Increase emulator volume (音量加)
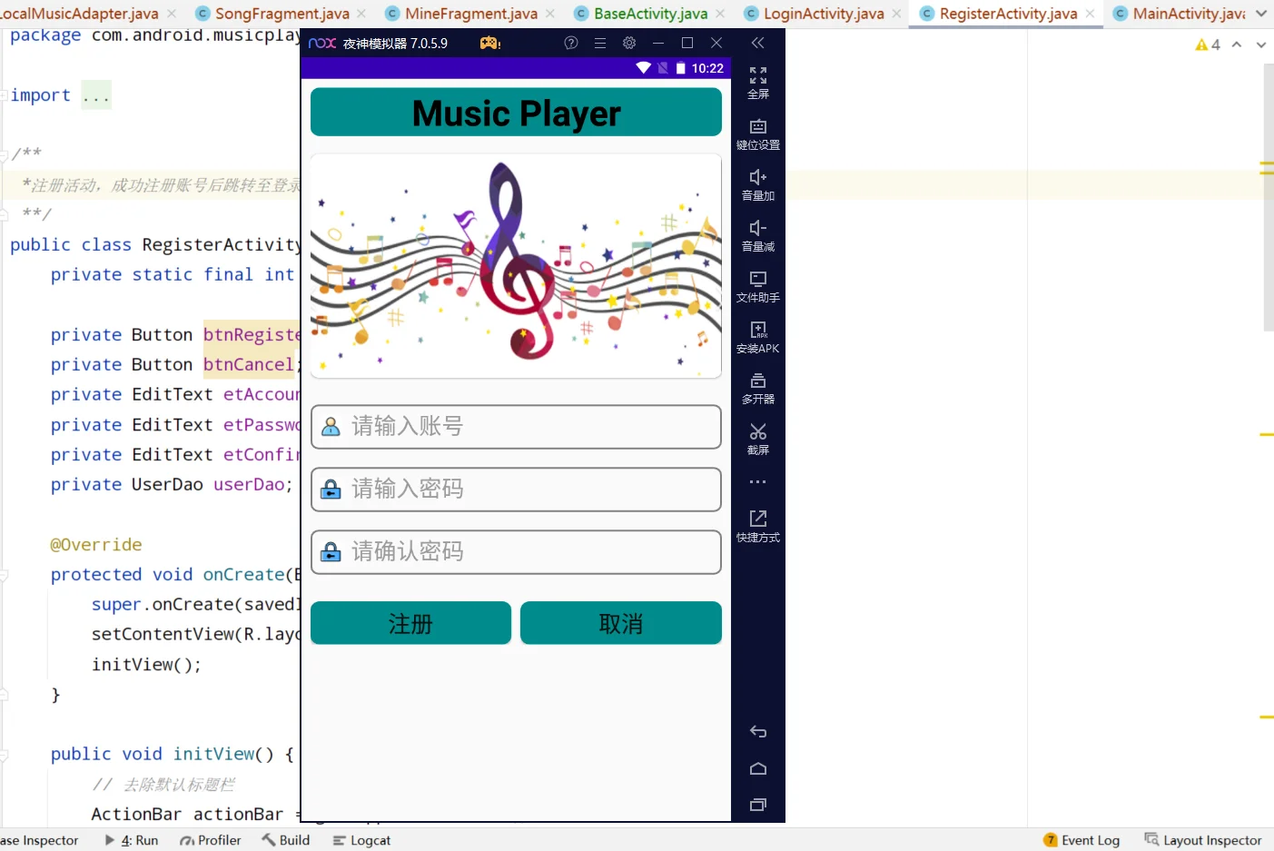The image size is (1274, 851). tap(758, 185)
